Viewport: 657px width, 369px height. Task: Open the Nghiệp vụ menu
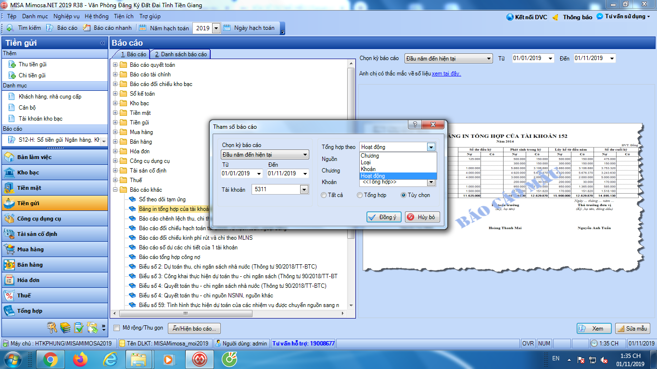(x=66, y=16)
